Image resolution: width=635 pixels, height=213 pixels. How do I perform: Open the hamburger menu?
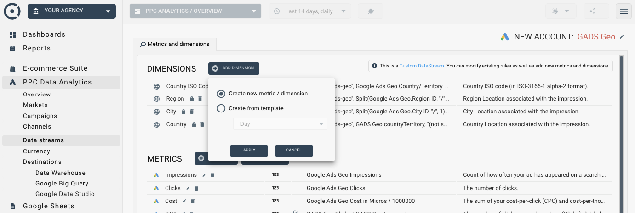coord(624,11)
